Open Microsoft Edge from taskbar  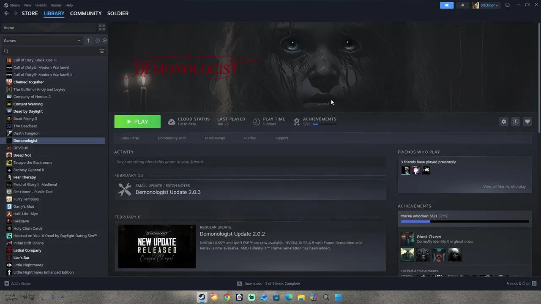[x=289, y=297]
